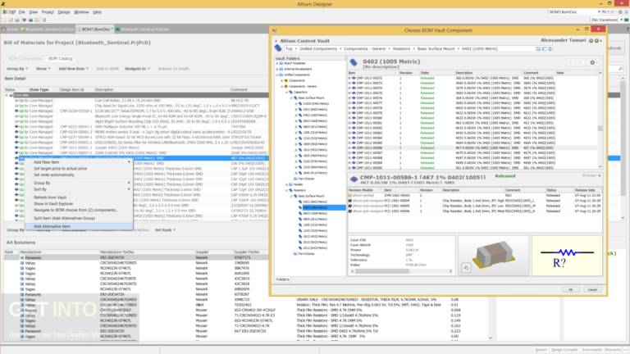The image size is (630, 354).
Task: Open the DXP menu
Action: point(10,12)
